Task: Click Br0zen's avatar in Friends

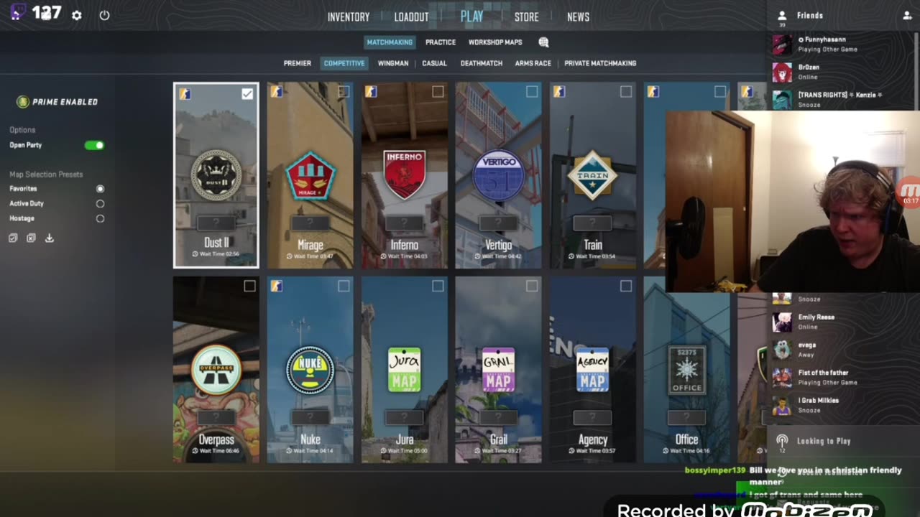Action: pyautogui.click(x=782, y=73)
